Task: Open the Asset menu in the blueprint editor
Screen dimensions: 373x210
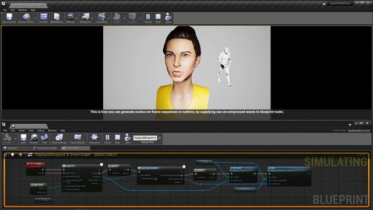Action: (22, 131)
